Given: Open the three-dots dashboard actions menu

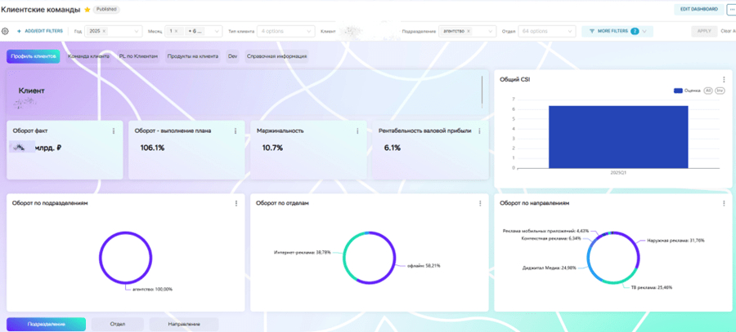Looking at the screenshot, I should 730,9.
